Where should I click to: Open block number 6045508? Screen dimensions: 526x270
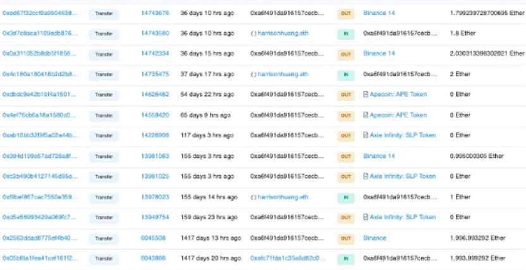pos(153,238)
